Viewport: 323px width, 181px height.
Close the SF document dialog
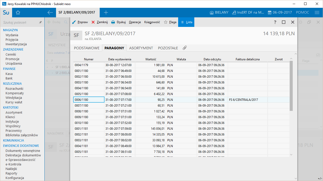(293, 22)
